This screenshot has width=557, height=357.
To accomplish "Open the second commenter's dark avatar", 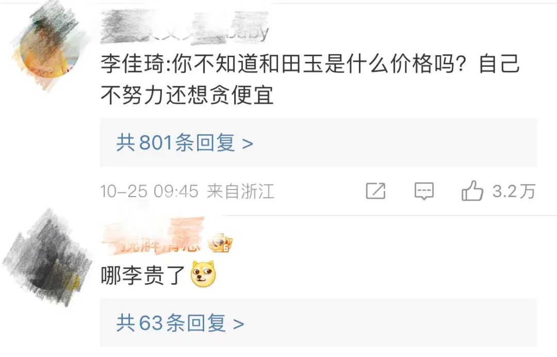I will click(x=46, y=258).
